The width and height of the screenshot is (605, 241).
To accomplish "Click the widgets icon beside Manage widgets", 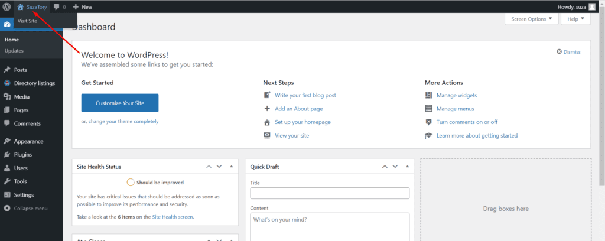I will (429, 95).
